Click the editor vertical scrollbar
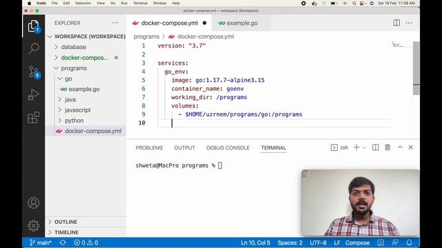442x248 pixels. click(x=416, y=68)
